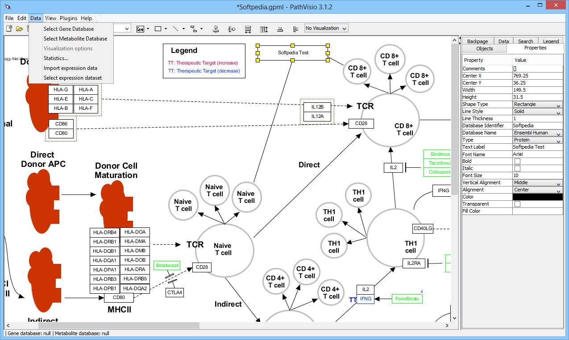Image resolution: width=569 pixels, height=340 pixels.
Task: Click the Text Label value Softpedia Test
Action: (x=537, y=147)
